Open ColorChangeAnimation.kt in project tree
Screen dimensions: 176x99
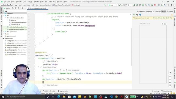pos(18,23)
